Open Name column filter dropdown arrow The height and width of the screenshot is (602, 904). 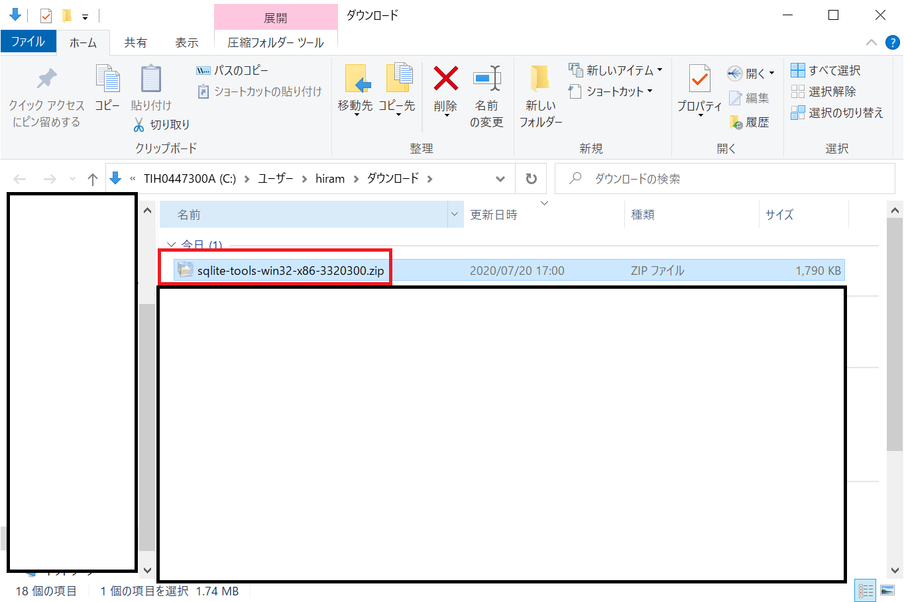click(x=455, y=215)
